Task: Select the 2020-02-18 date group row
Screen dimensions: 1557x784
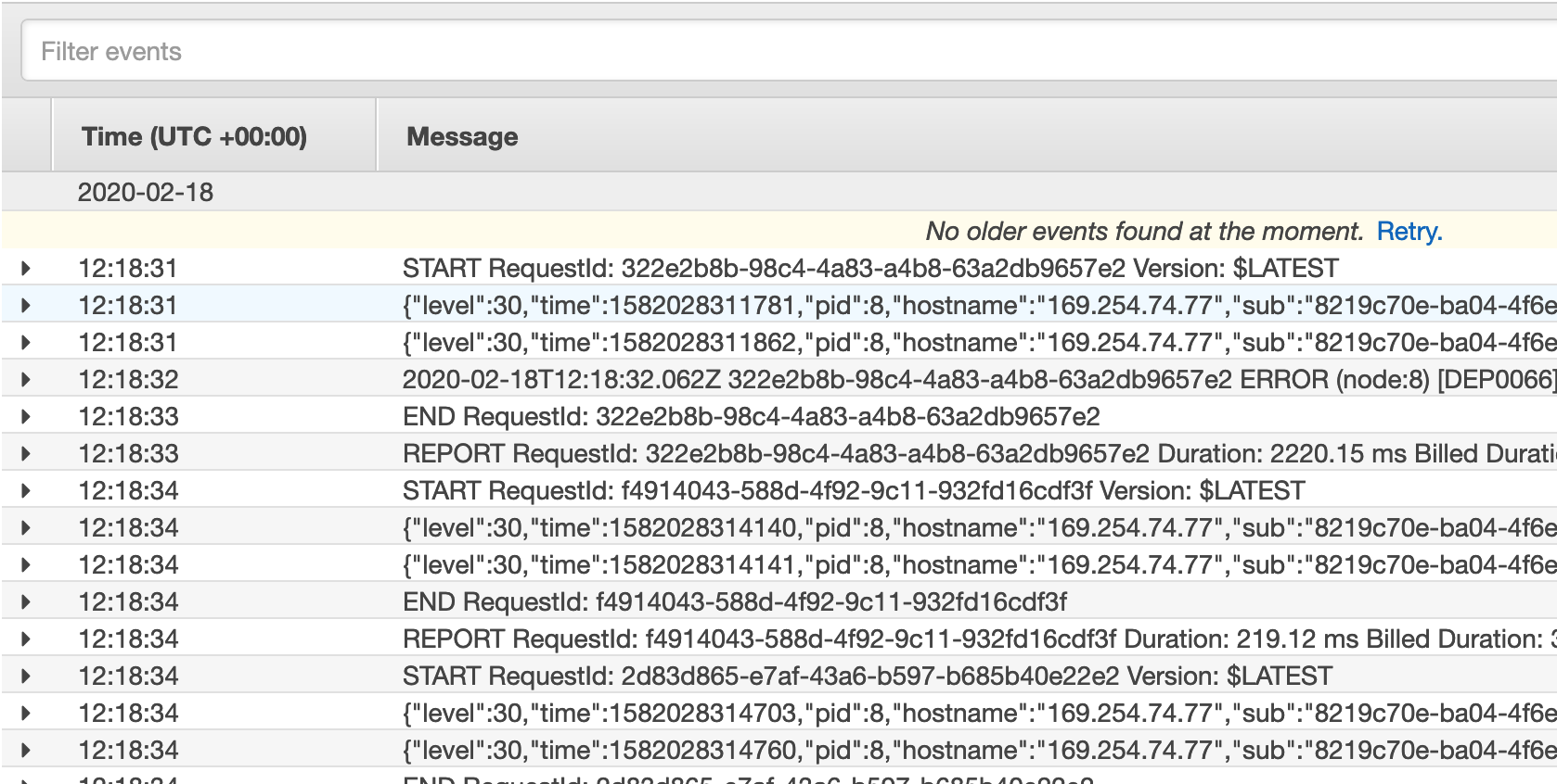Action: tap(779, 193)
